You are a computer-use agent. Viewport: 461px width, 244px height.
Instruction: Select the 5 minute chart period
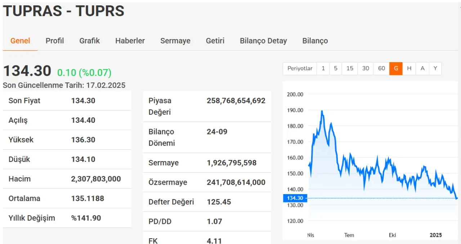336,69
